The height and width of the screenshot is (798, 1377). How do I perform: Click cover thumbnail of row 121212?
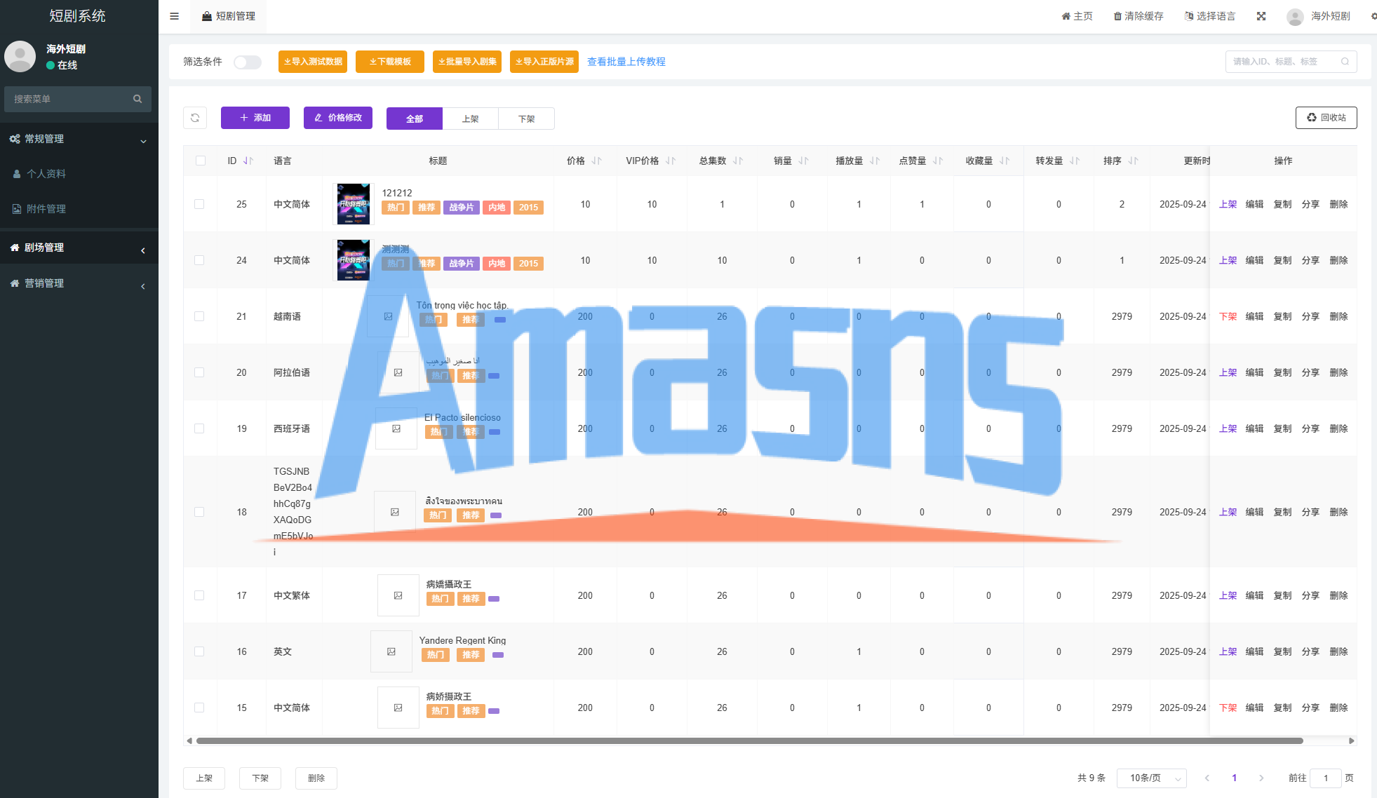[x=353, y=204]
